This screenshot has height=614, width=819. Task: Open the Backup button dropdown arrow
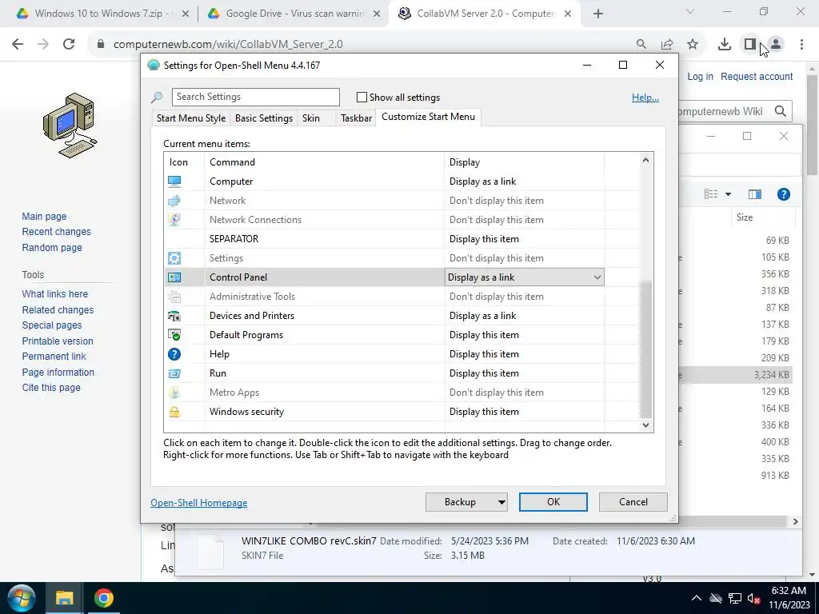(x=501, y=502)
